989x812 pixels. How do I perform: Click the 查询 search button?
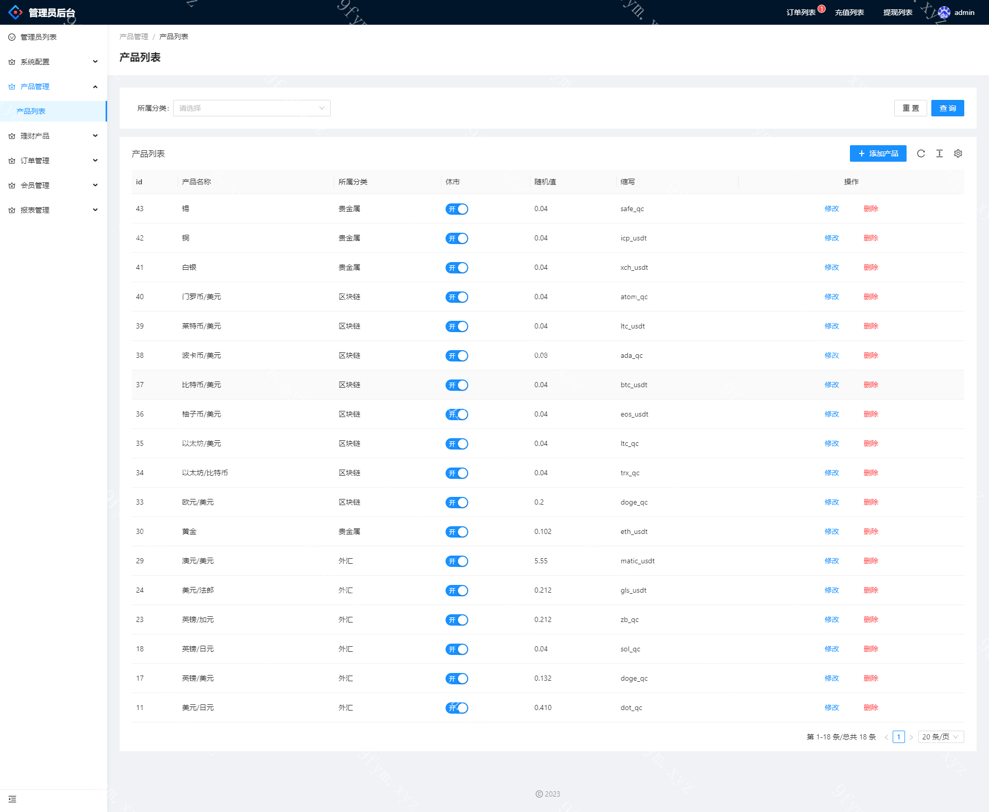948,108
